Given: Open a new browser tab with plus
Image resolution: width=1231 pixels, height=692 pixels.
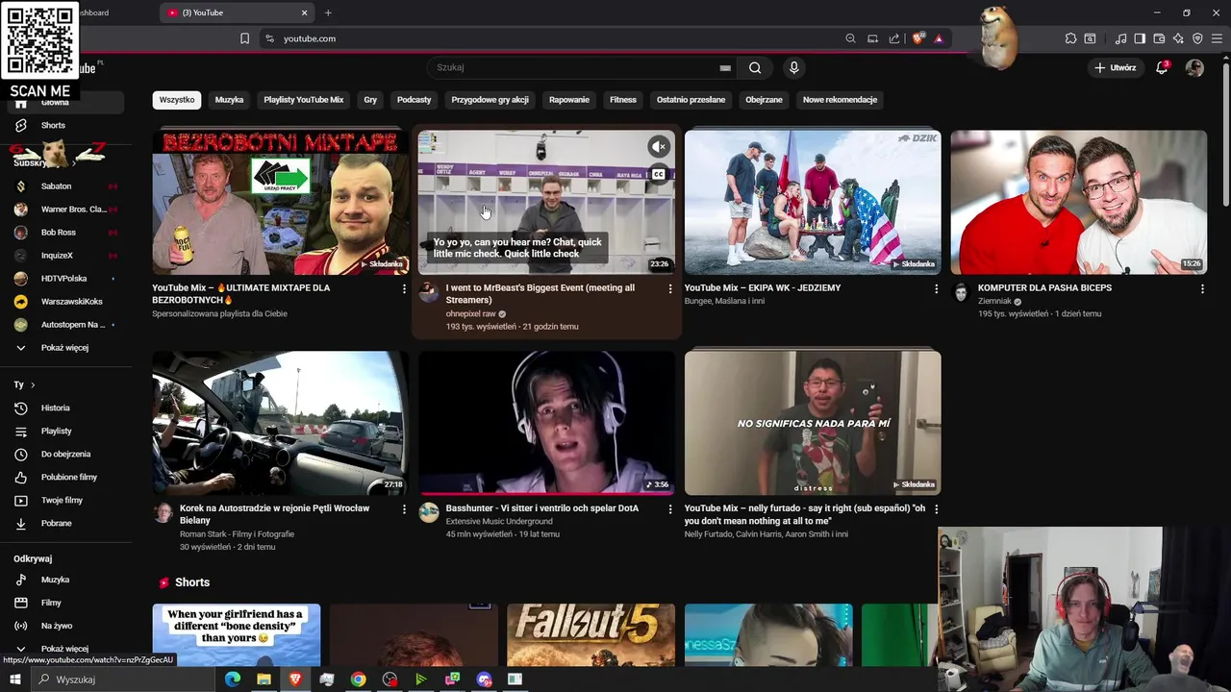Looking at the screenshot, I should (328, 12).
